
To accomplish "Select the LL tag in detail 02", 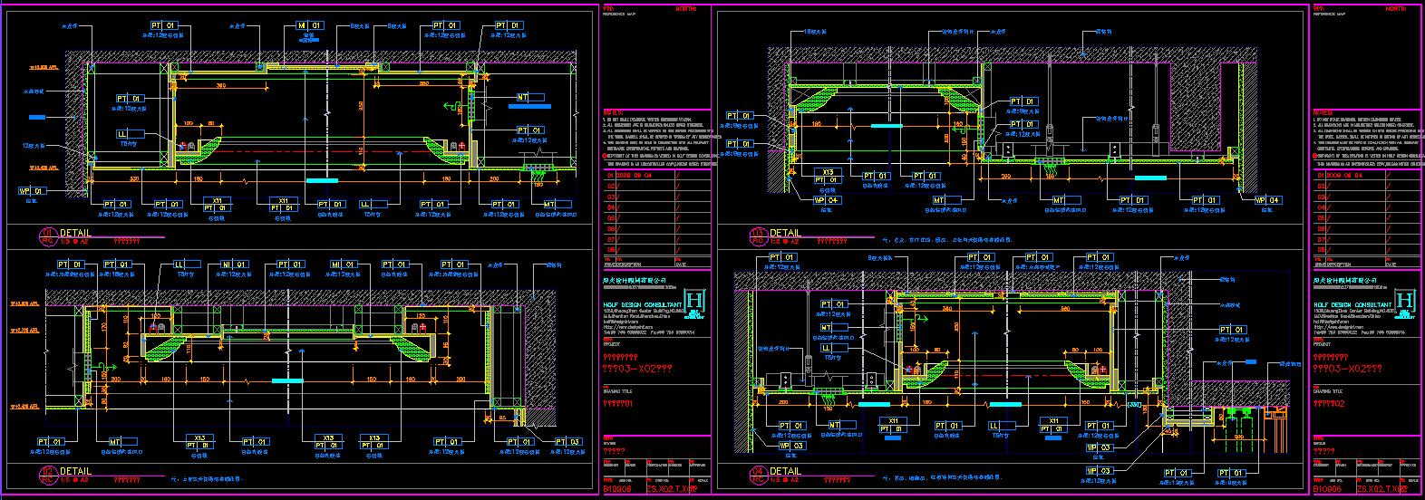I will point(187,264).
